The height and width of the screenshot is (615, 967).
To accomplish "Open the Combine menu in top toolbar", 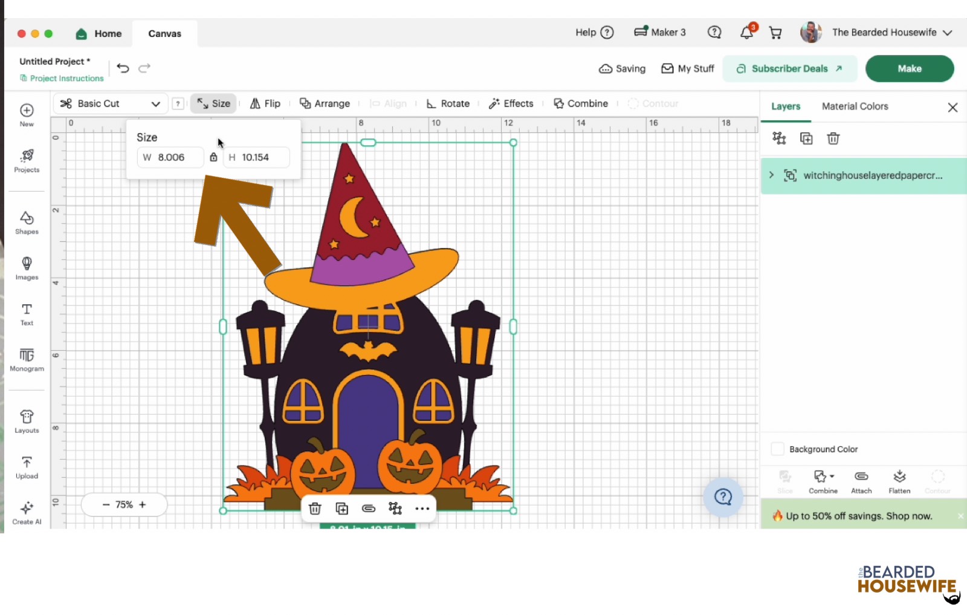I will pyautogui.click(x=581, y=103).
